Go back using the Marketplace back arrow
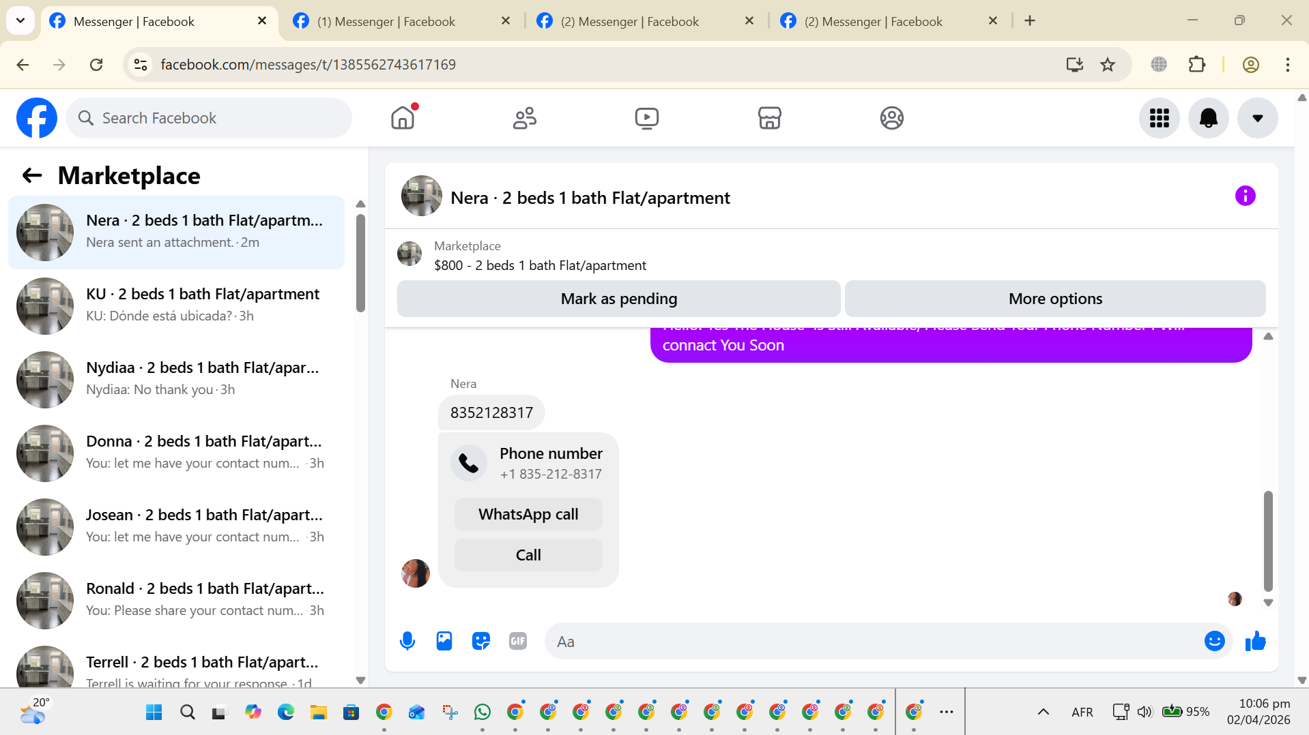 point(32,176)
